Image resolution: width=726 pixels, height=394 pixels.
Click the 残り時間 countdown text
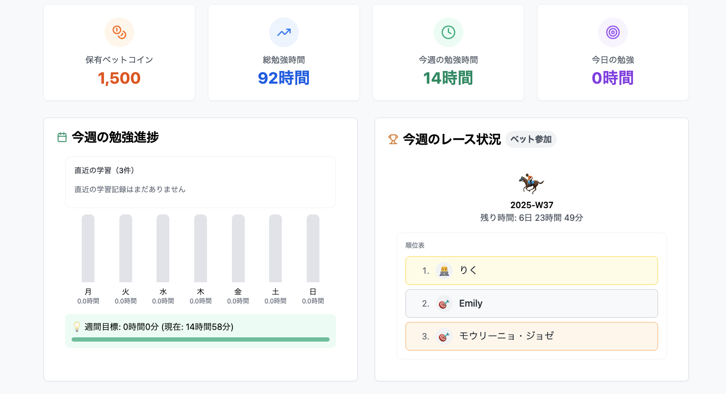click(x=531, y=218)
